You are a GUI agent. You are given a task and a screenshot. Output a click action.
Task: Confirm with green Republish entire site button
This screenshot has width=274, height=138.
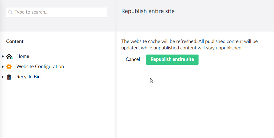click(172, 60)
